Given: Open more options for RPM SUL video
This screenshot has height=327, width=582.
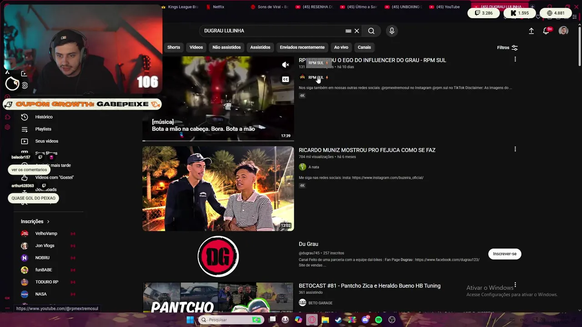Looking at the screenshot, I should 515,59.
